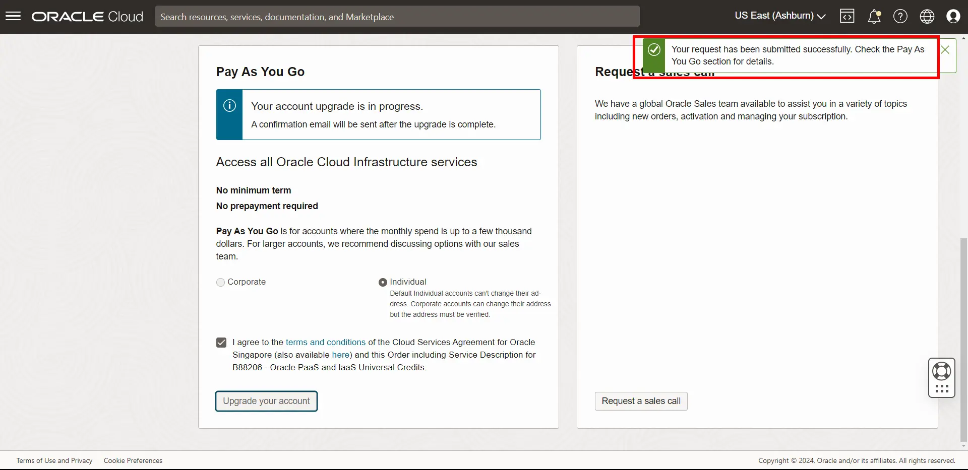
Task: Open the life ring support widget
Action: [x=941, y=372]
